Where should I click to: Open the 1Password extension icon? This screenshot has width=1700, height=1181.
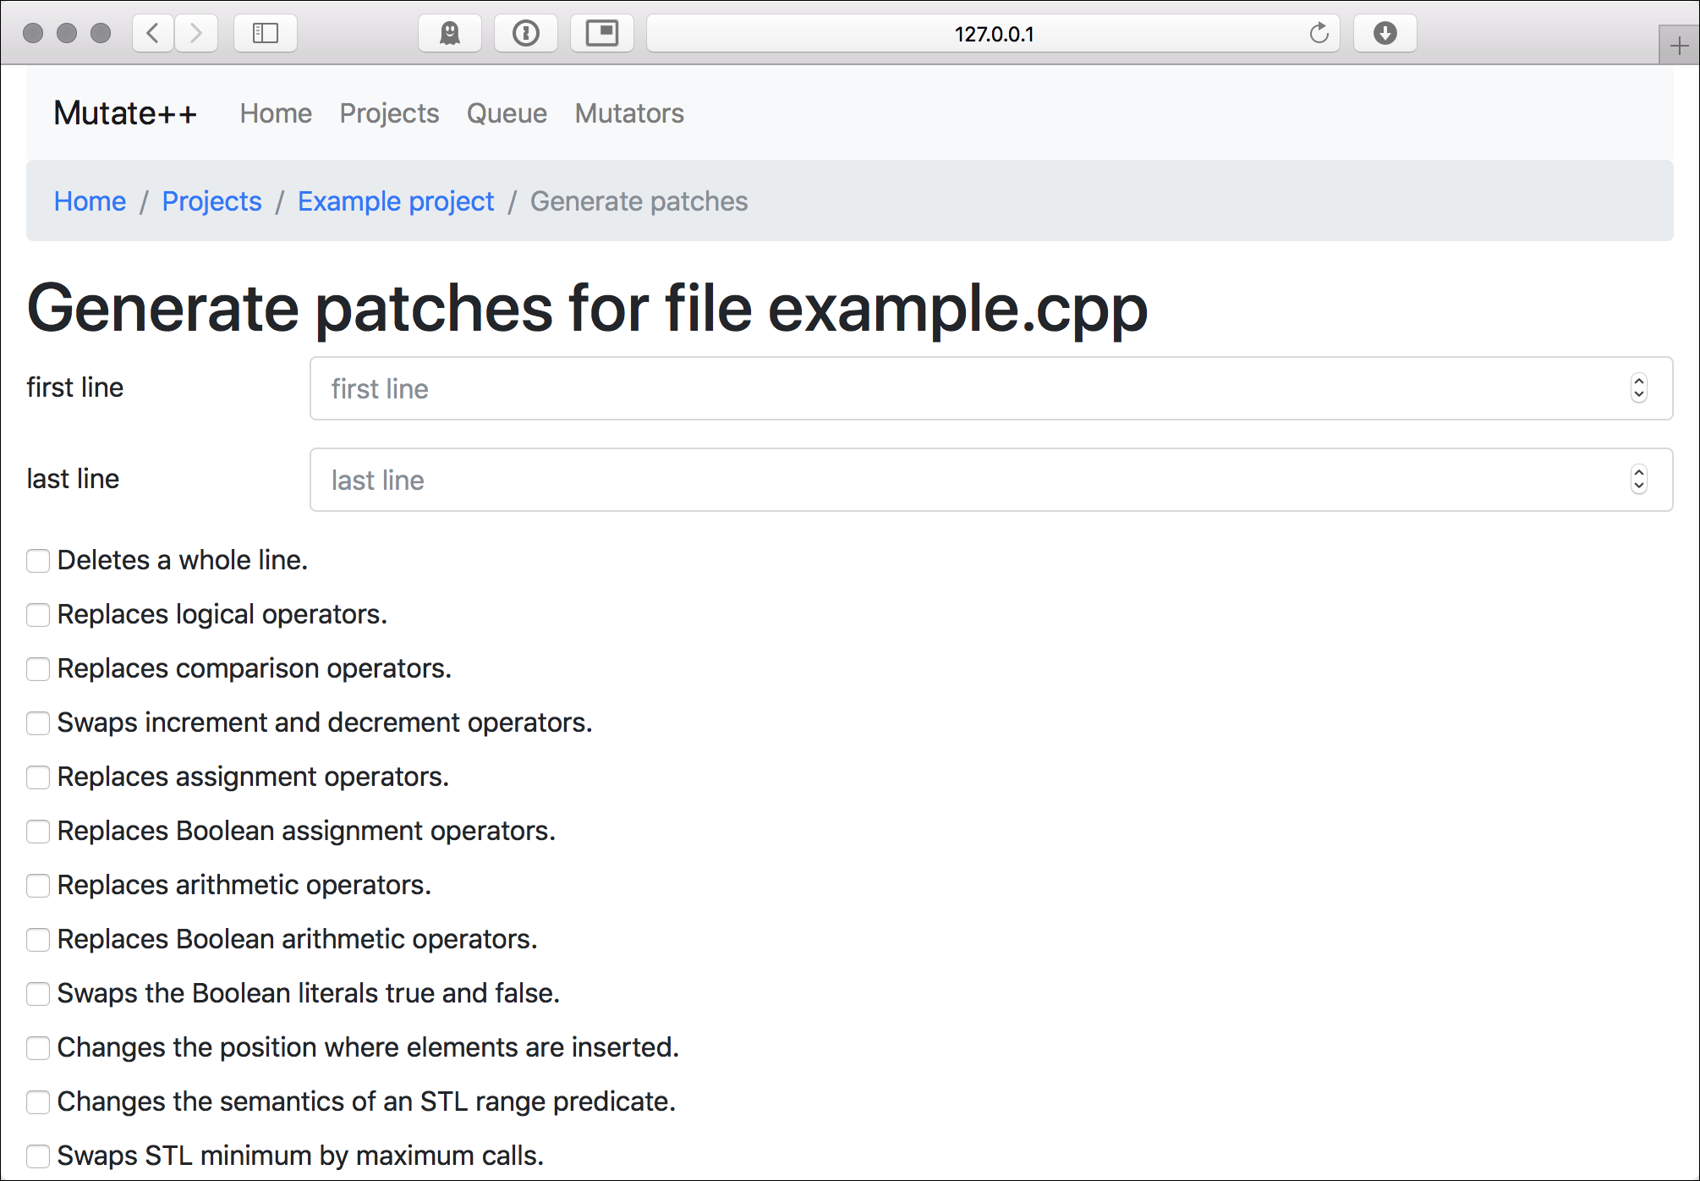click(x=526, y=33)
